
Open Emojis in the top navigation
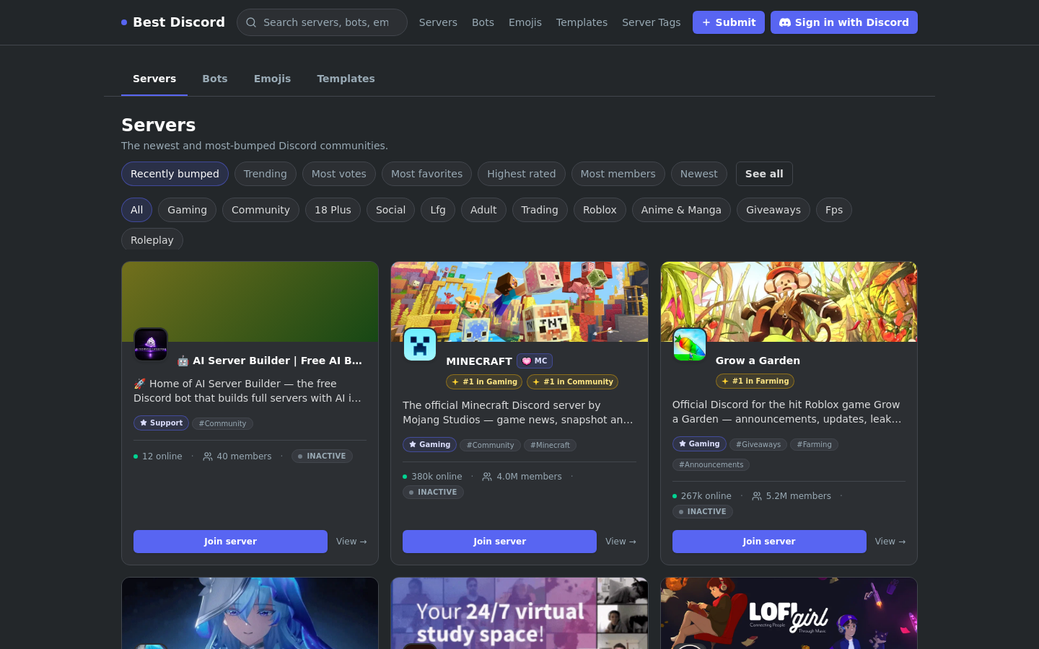525,22
